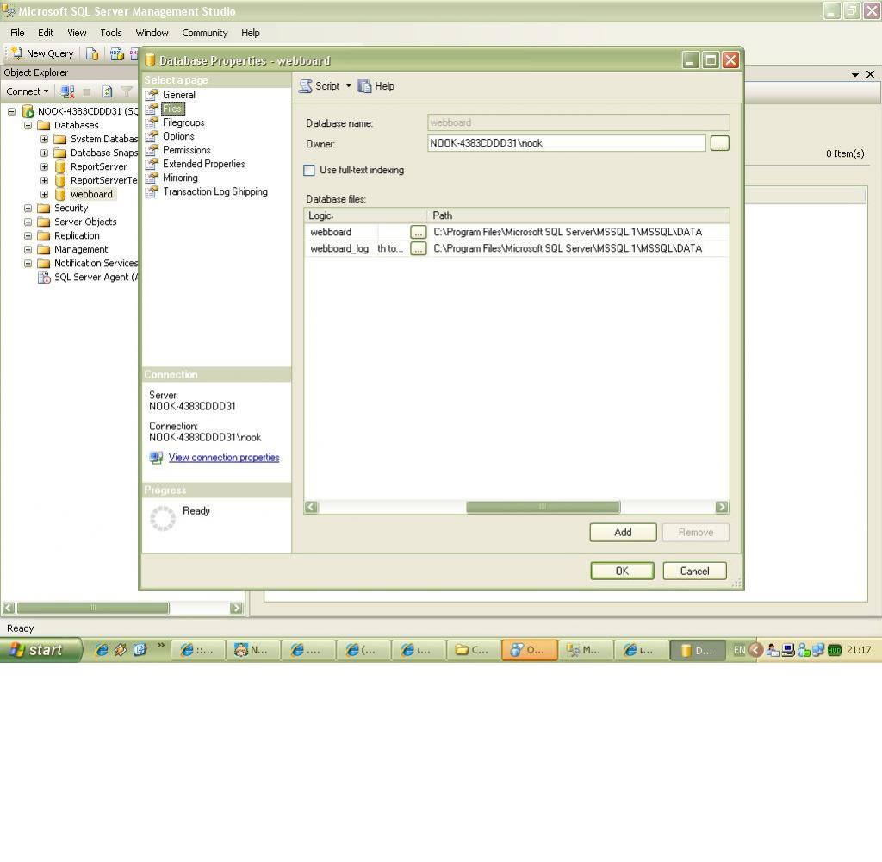882x862 pixels.
Task: Click the Add button
Action: point(623,532)
